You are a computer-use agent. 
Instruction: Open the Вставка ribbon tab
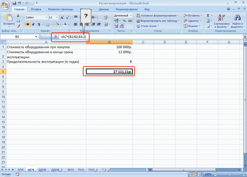click(36, 9)
